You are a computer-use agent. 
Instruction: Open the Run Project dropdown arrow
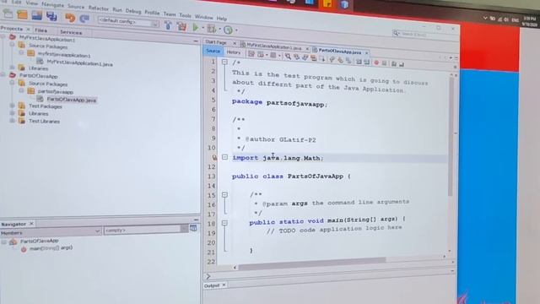(x=202, y=28)
